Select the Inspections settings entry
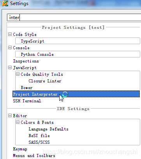This screenshot has height=159, width=141. (x=26, y=61)
